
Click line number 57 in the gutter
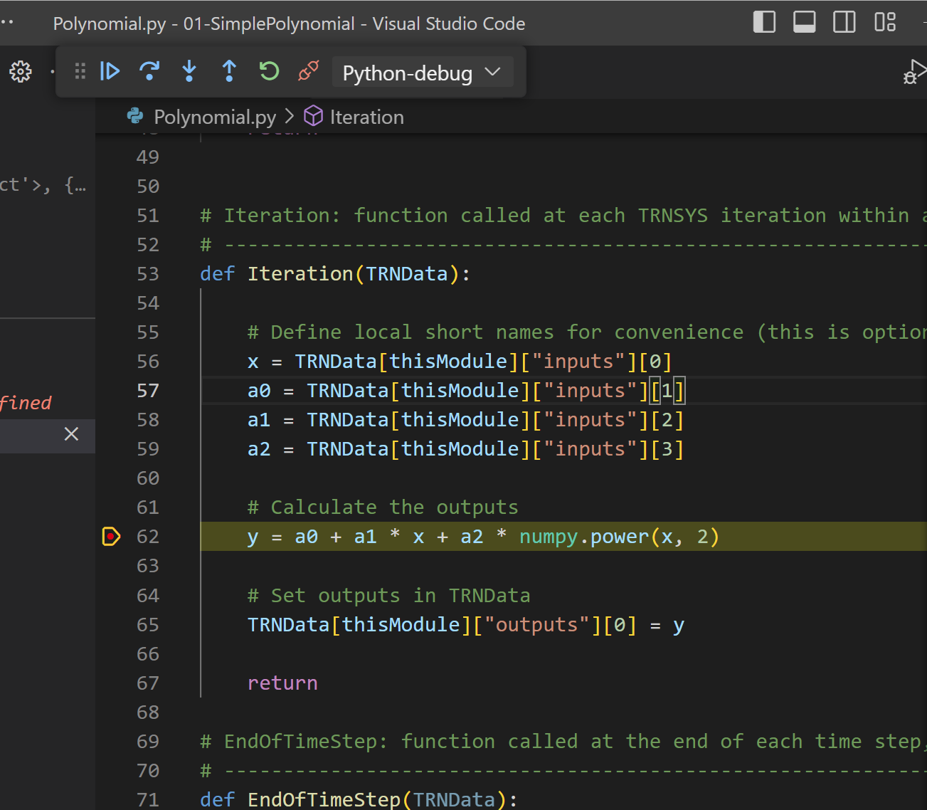click(148, 391)
